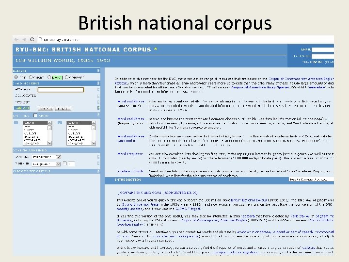Click the PASSWORD input field
Screen dimensions: 349x262
pyautogui.click(x=323, y=56)
